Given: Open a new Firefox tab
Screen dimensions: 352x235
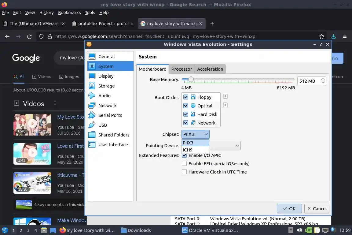Looking at the screenshot, I should [212, 24].
